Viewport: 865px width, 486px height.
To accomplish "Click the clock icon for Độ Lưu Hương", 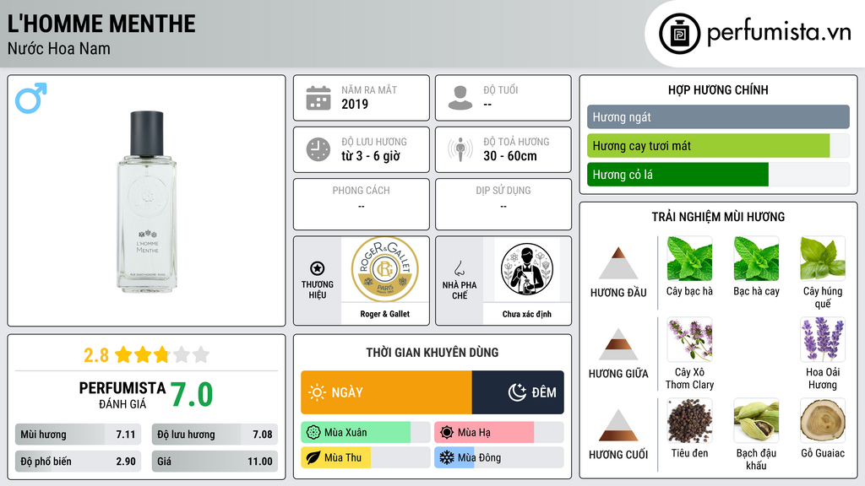I will [318, 149].
